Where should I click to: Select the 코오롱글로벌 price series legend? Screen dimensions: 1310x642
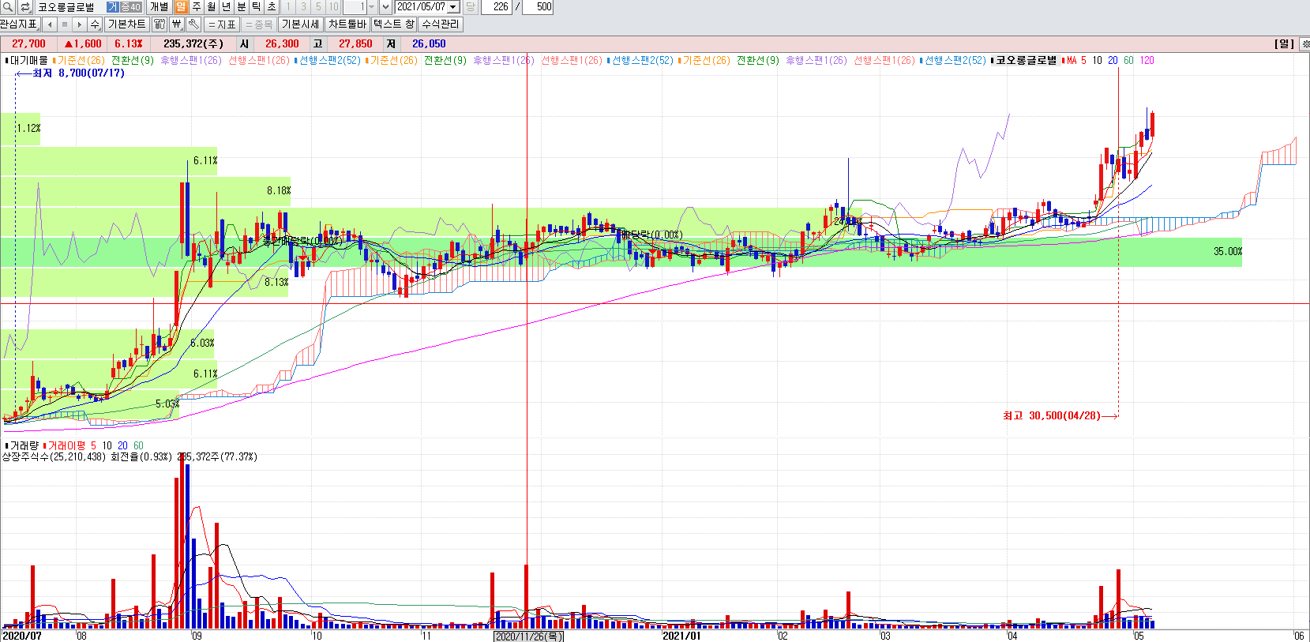coord(1024,60)
